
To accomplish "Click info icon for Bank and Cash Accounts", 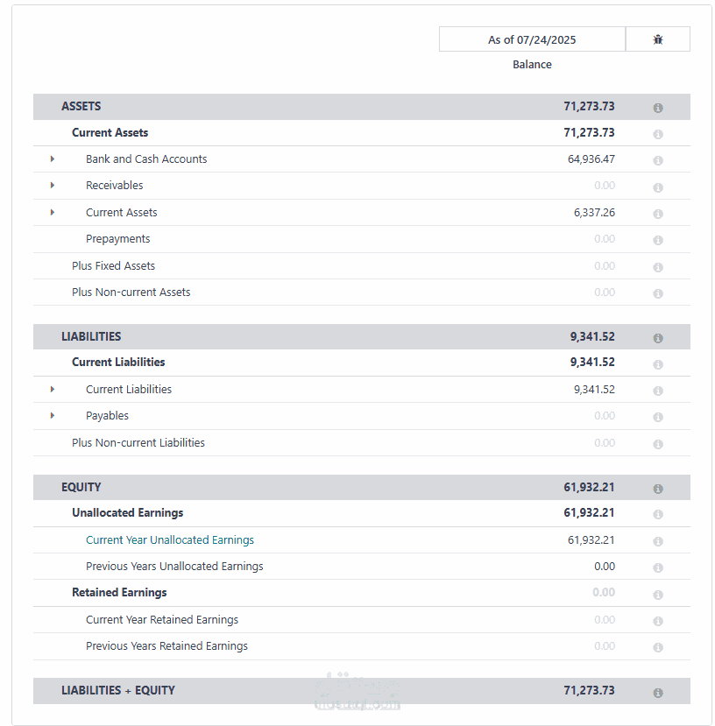I will (x=658, y=160).
